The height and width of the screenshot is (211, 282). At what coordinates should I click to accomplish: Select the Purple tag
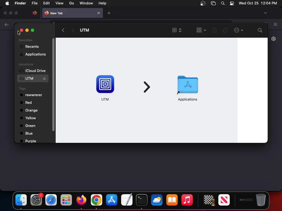click(x=33, y=141)
